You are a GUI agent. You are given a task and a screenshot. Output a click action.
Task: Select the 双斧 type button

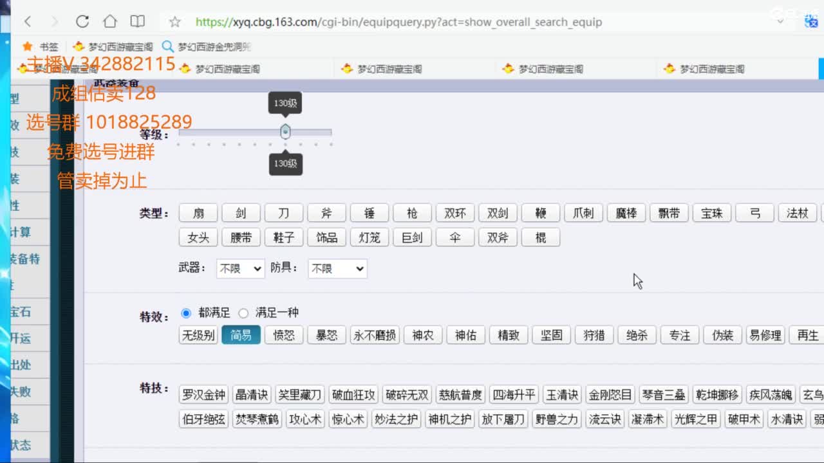(x=498, y=237)
